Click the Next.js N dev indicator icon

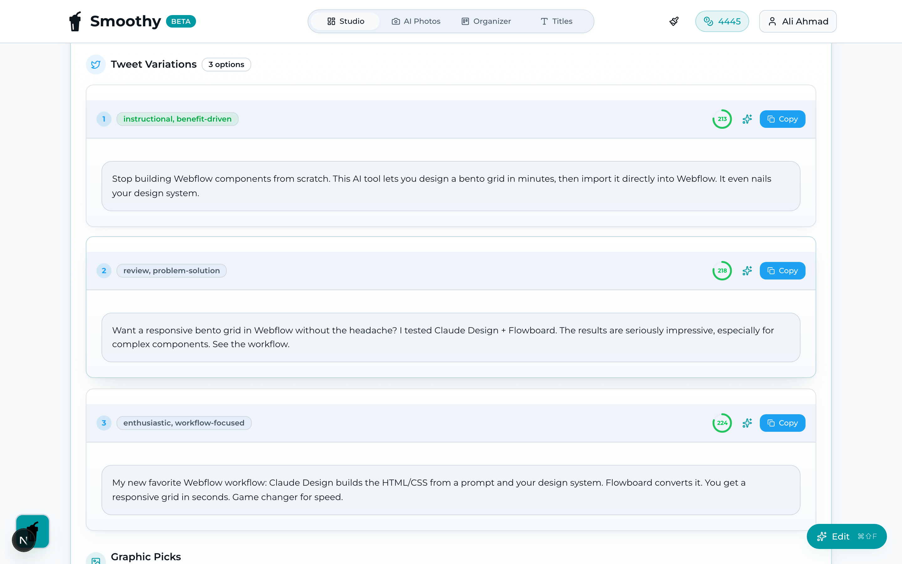tap(23, 540)
